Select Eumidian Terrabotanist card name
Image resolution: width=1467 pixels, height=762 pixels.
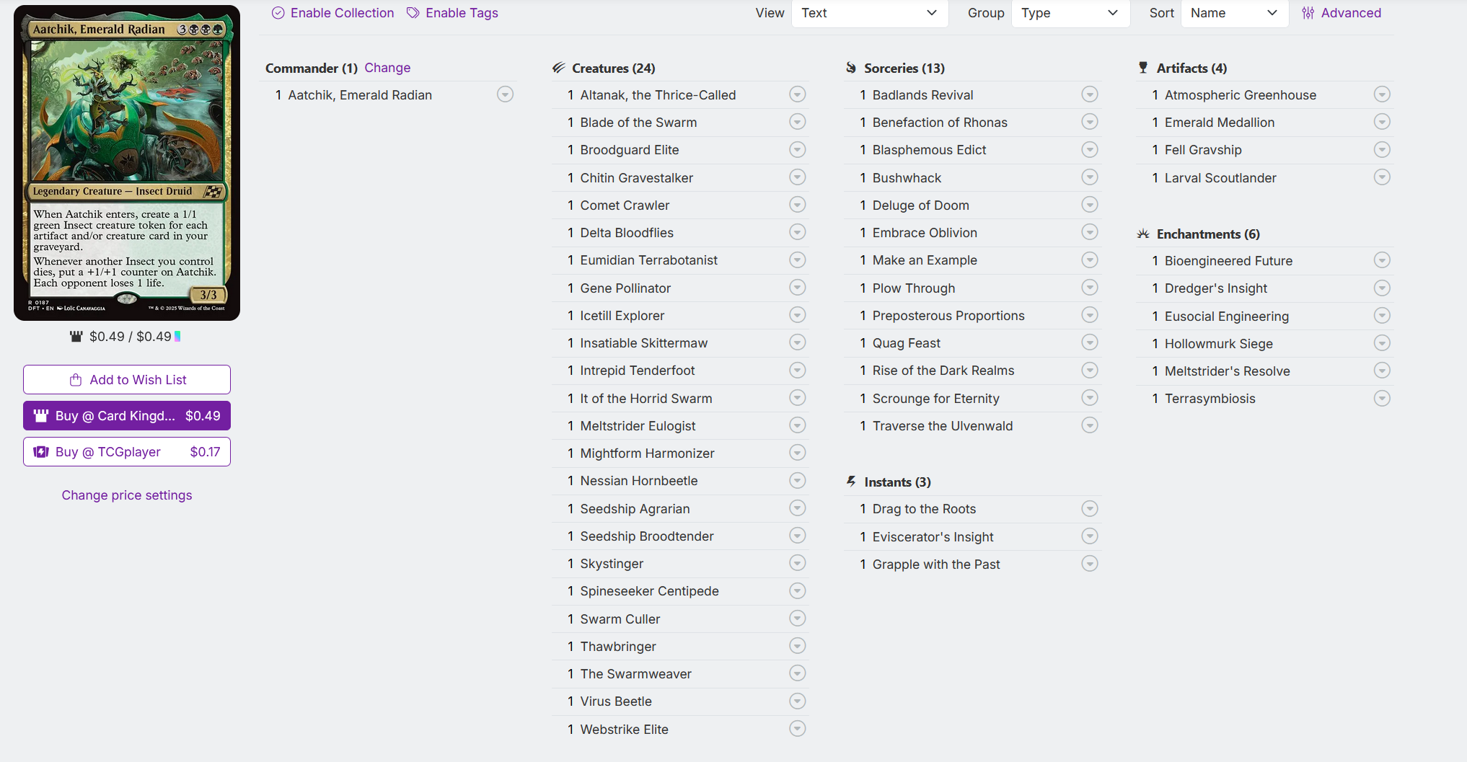(x=649, y=260)
